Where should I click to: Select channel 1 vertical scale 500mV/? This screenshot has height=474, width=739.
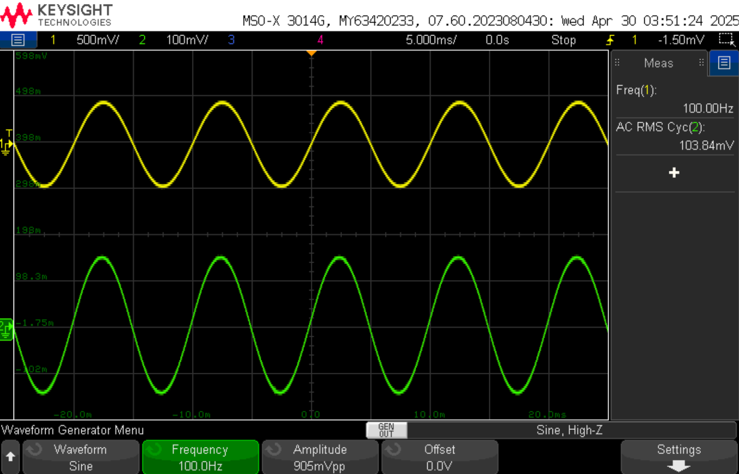click(98, 40)
